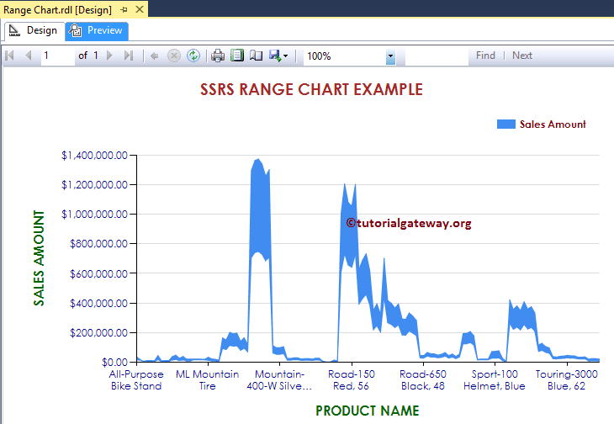Close the Range Chart.rdl tab
The image size is (614, 424).
coord(140,9)
